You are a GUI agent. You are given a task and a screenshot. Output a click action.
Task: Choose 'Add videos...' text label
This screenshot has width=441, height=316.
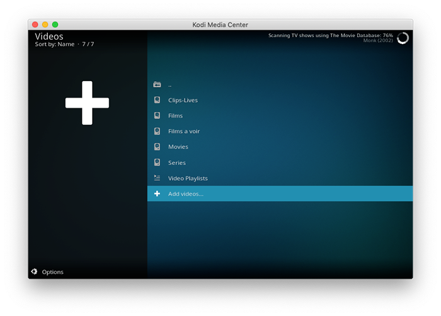click(x=186, y=194)
